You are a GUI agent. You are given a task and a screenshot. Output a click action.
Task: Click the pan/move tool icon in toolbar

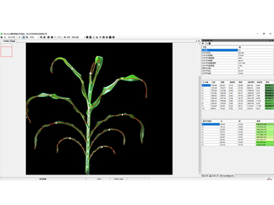point(24,37)
